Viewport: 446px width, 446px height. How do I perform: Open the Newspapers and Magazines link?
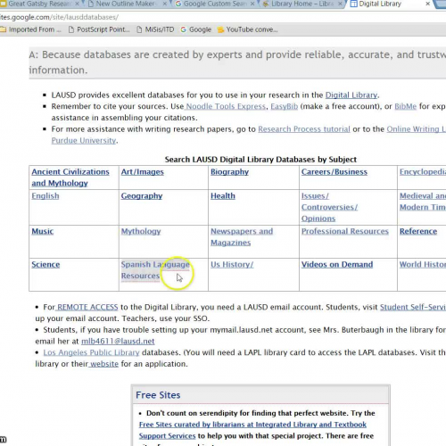(242, 237)
